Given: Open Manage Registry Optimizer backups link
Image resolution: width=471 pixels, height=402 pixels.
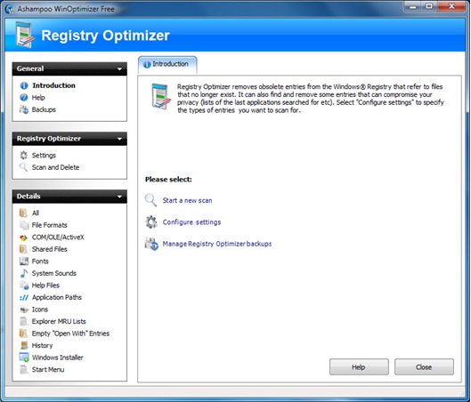Looking at the screenshot, I should pyautogui.click(x=217, y=244).
